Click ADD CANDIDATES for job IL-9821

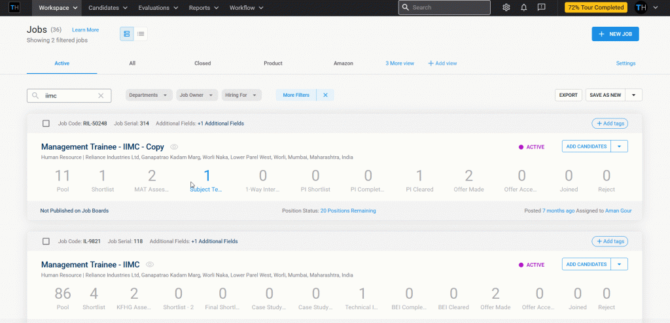pos(586,264)
